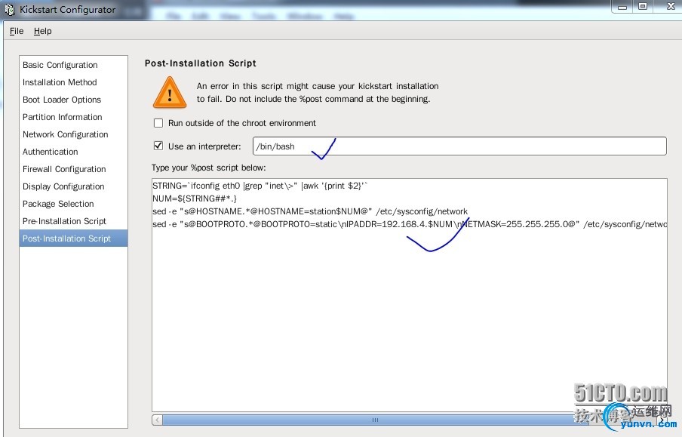Click the Kickstart Configurator title bar icon
The height and width of the screenshot is (437, 682).
click(10, 9)
